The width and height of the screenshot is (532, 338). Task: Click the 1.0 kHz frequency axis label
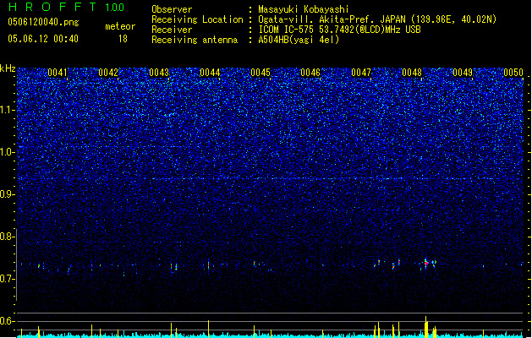click(x=8, y=152)
